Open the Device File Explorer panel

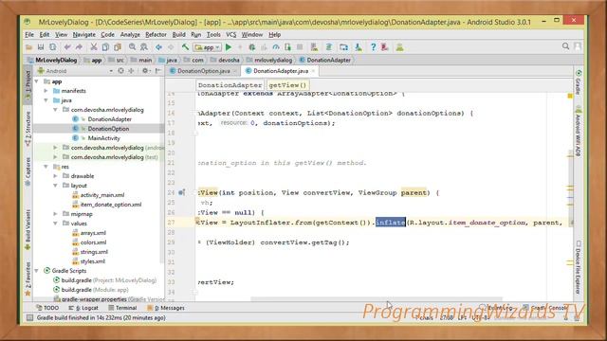coord(578,267)
